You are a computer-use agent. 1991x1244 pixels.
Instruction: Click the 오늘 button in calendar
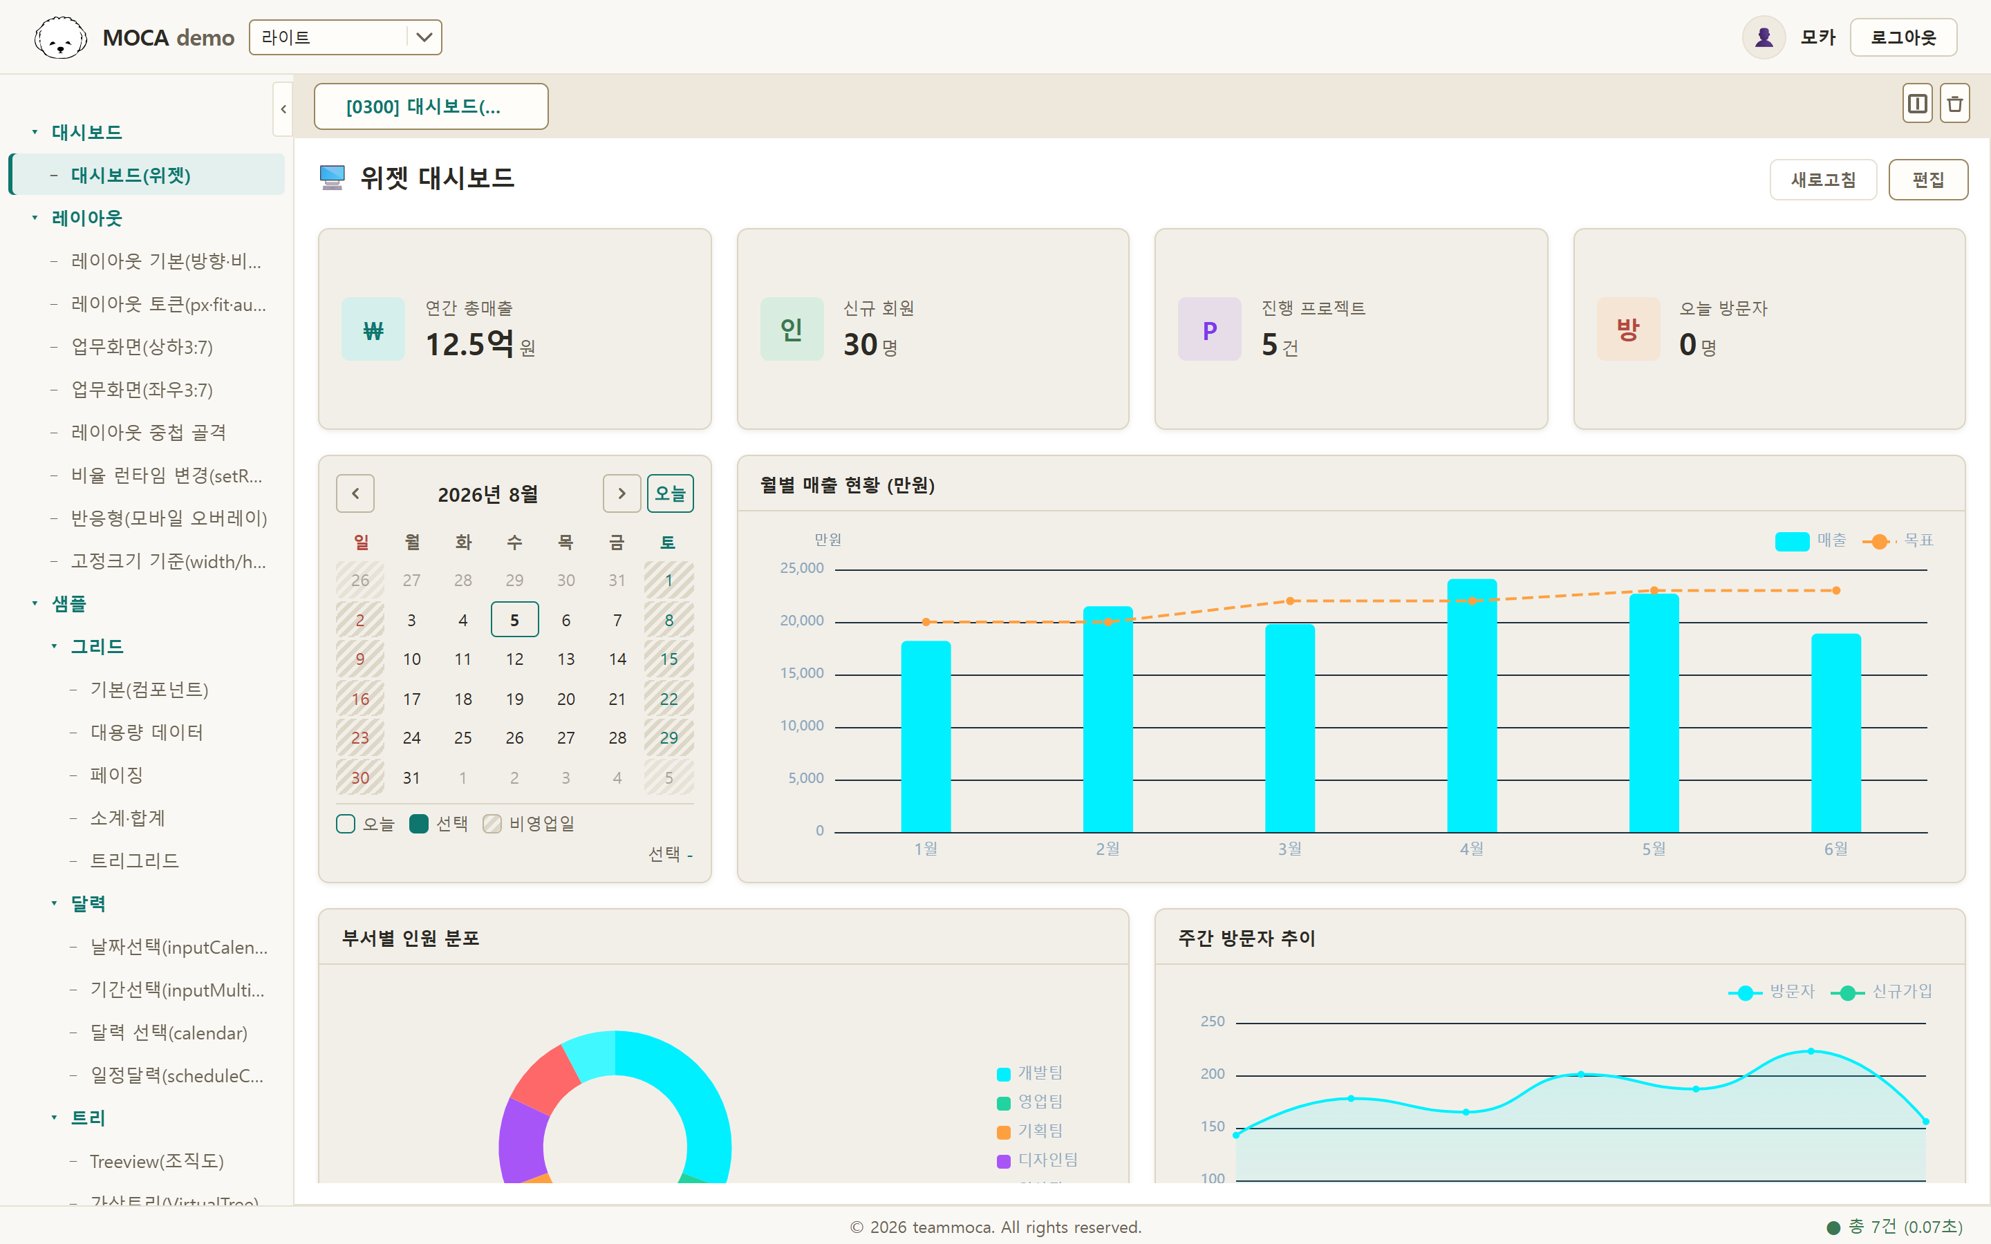pos(670,493)
